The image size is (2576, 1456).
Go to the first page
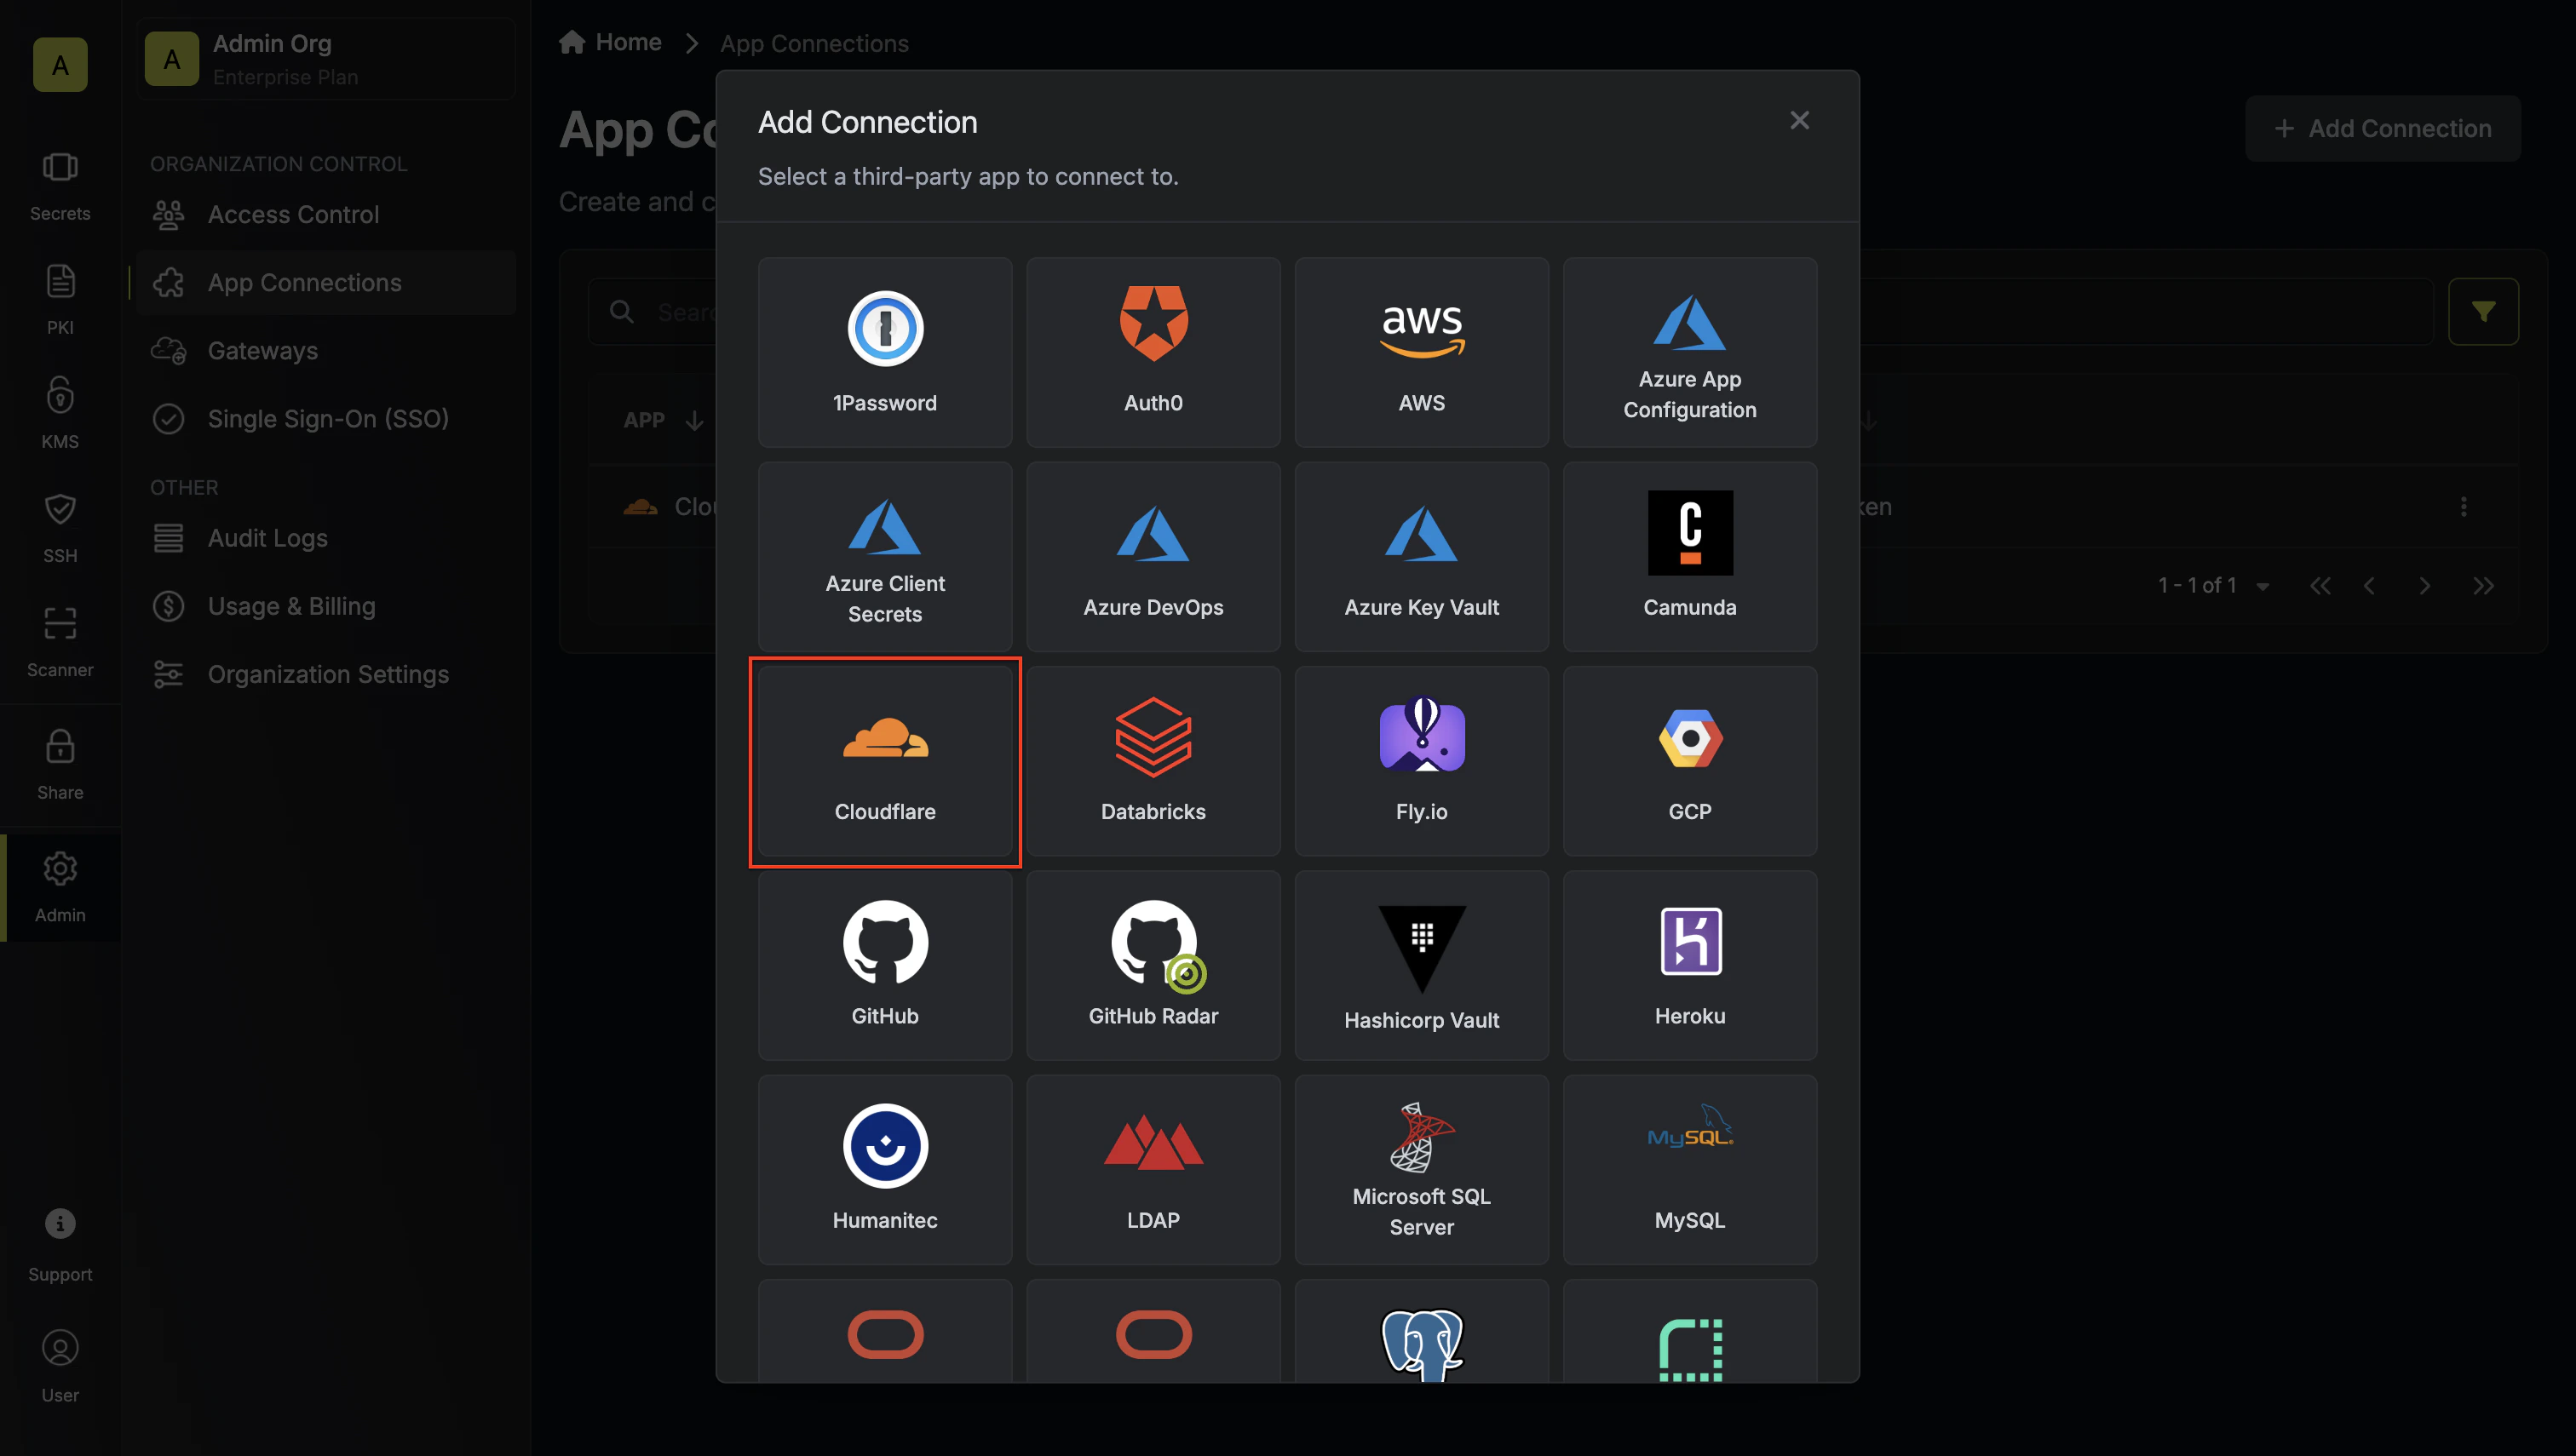click(2320, 586)
